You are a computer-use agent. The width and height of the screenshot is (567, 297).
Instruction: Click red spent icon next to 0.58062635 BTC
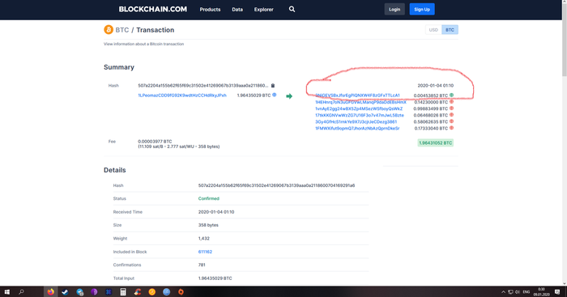[x=451, y=121]
